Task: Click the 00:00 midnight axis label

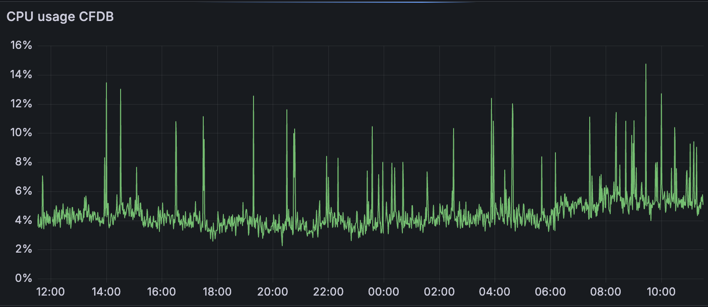Action: 384,291
